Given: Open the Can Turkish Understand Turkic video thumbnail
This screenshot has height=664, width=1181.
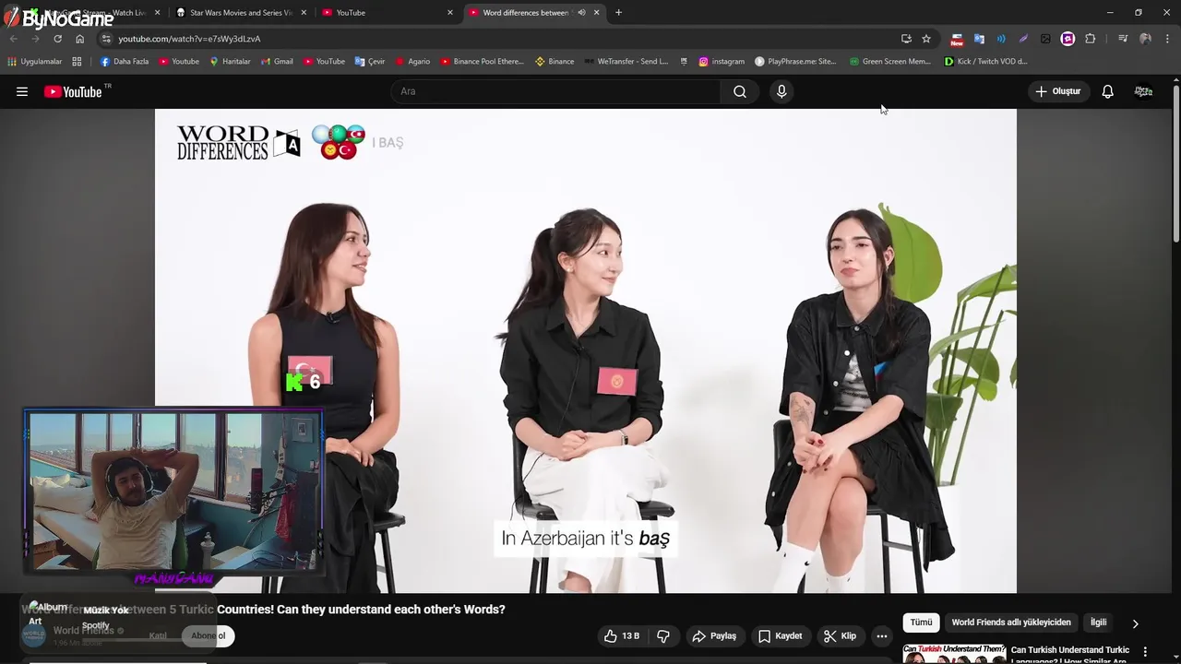Looking at the screenshot, I should click(954, 654).
